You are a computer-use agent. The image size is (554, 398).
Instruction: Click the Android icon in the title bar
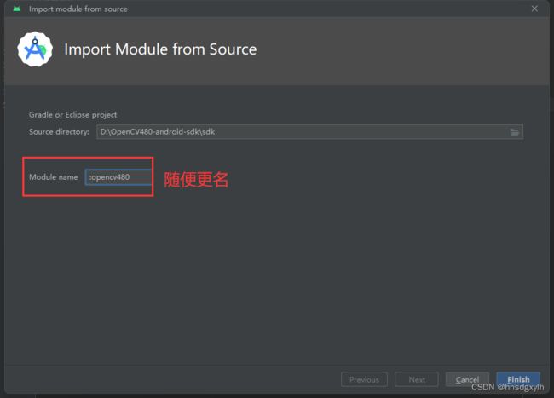[16, 9]
